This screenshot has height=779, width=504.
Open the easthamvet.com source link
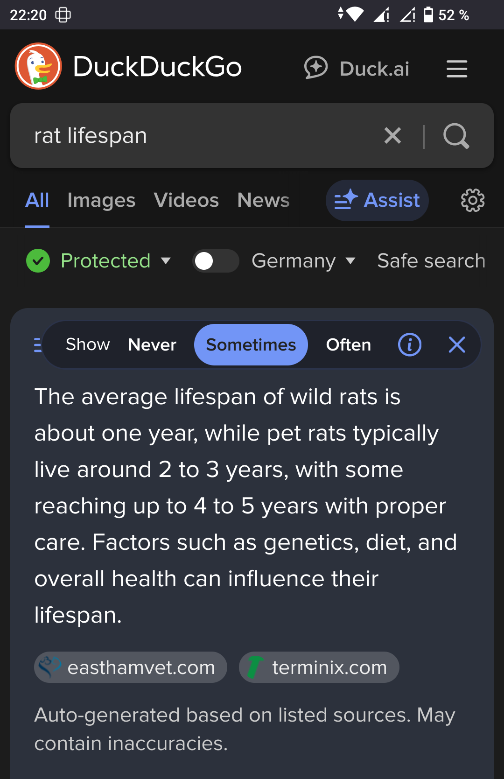(131, 667)
